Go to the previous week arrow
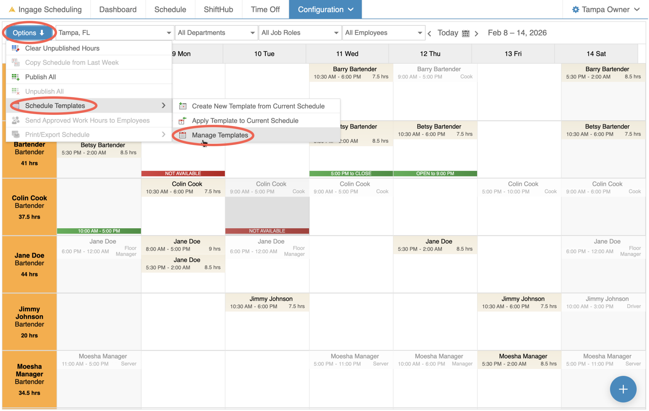The height and width of the screenshot is (411, 649). point(430,34)
